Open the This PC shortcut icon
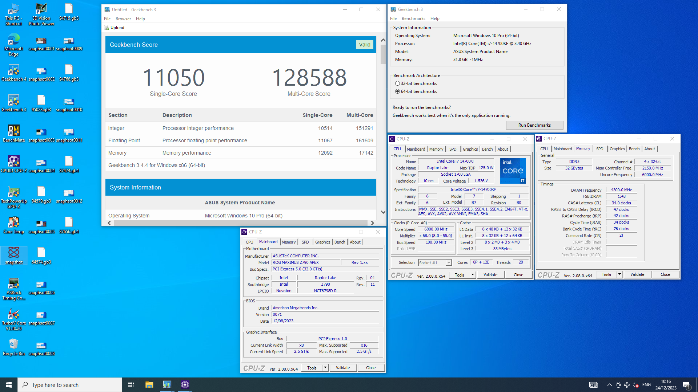698x392 pixels. pyautogui.click(x=14, y=15)
